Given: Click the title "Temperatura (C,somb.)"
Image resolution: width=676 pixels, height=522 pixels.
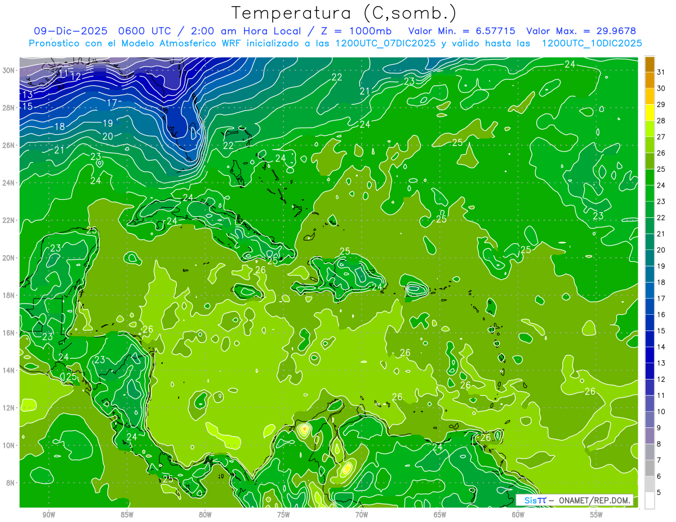Looking at the screenshot, I should [x=344, y=14].
